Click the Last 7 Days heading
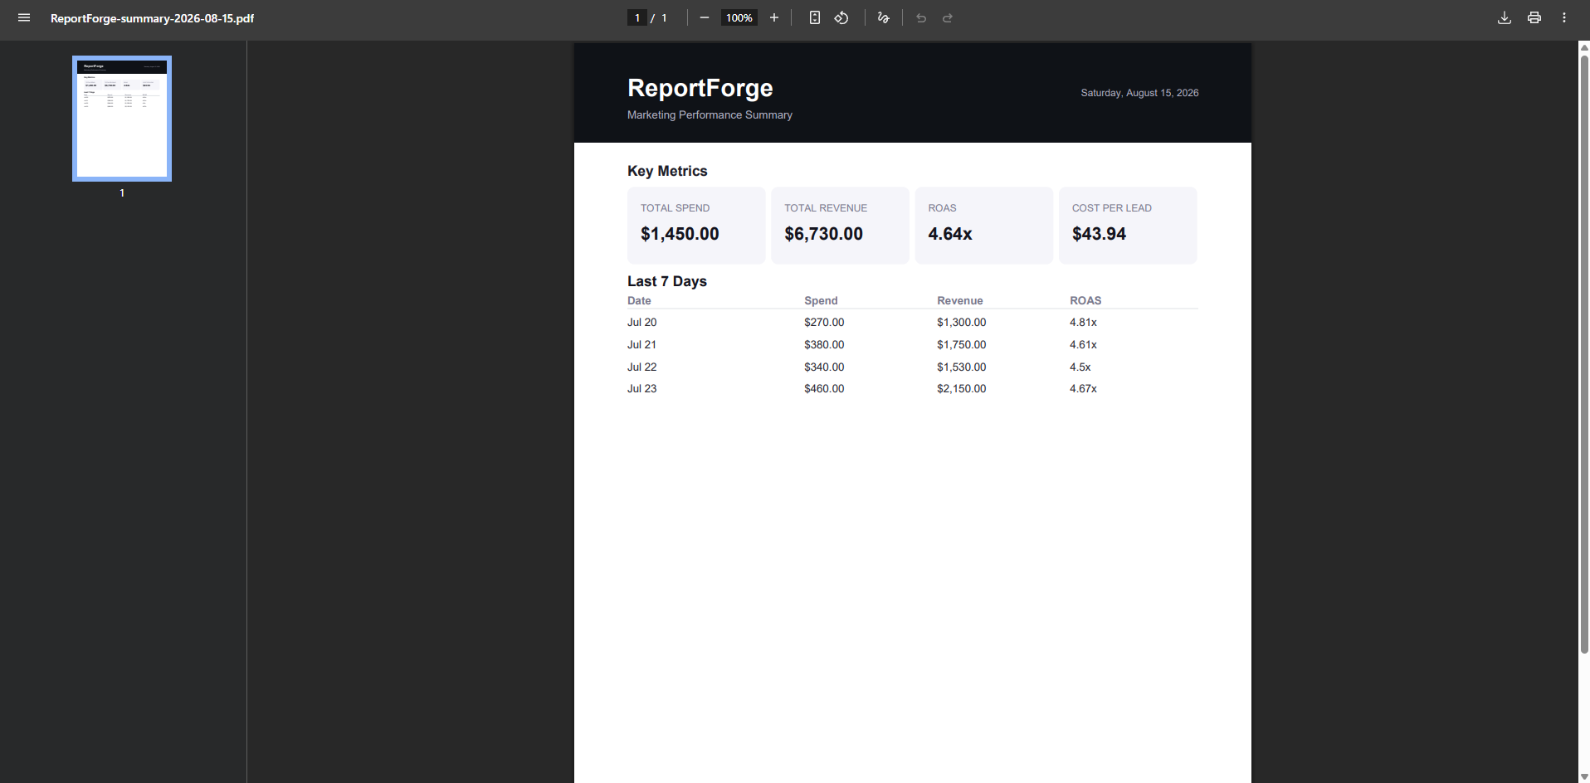This screenshot has width=1590, height=783. [x=667, y=281]
